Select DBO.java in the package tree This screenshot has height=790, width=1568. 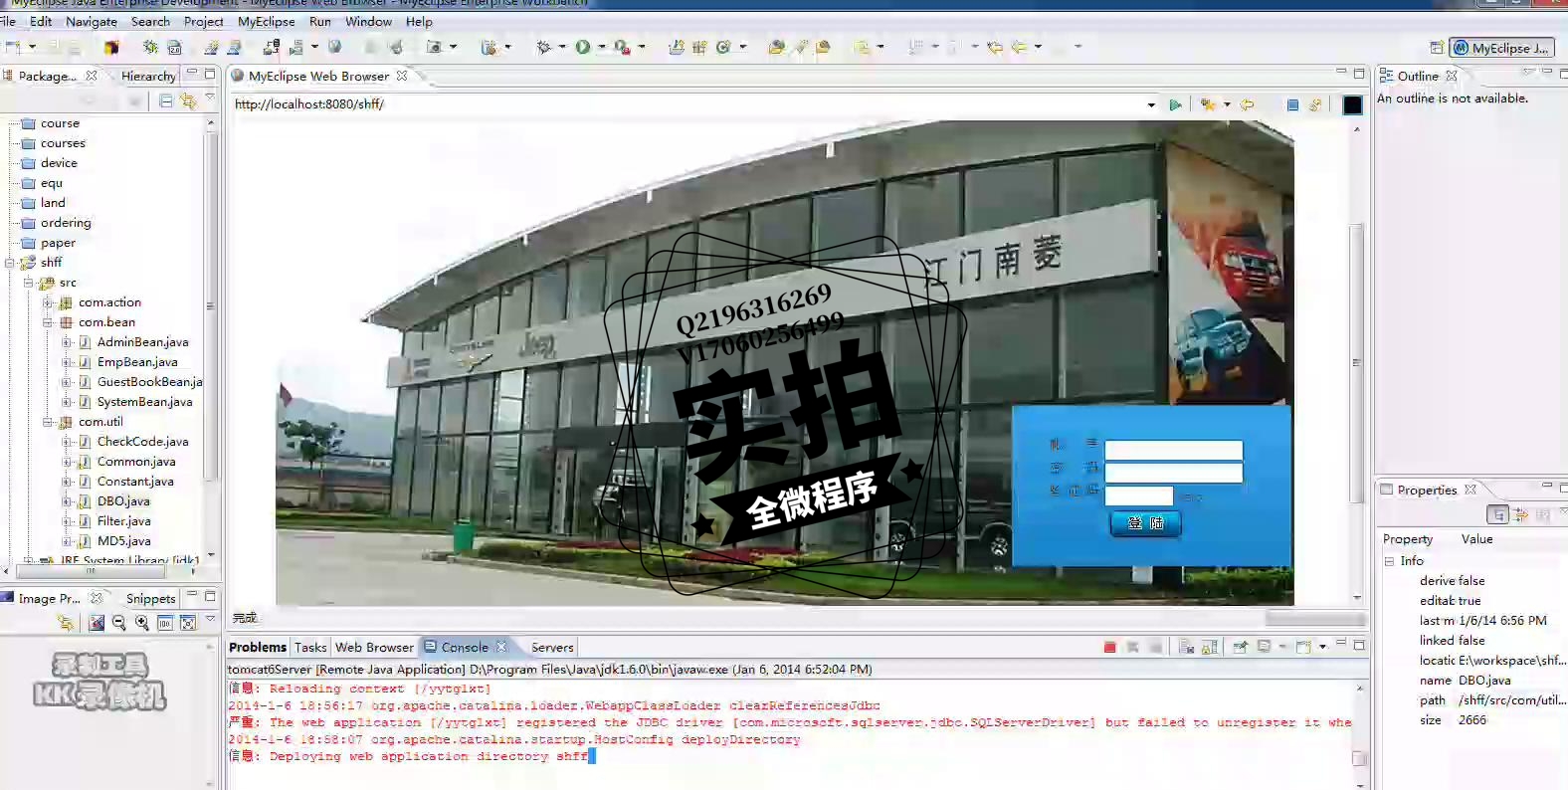coord(123,501)
